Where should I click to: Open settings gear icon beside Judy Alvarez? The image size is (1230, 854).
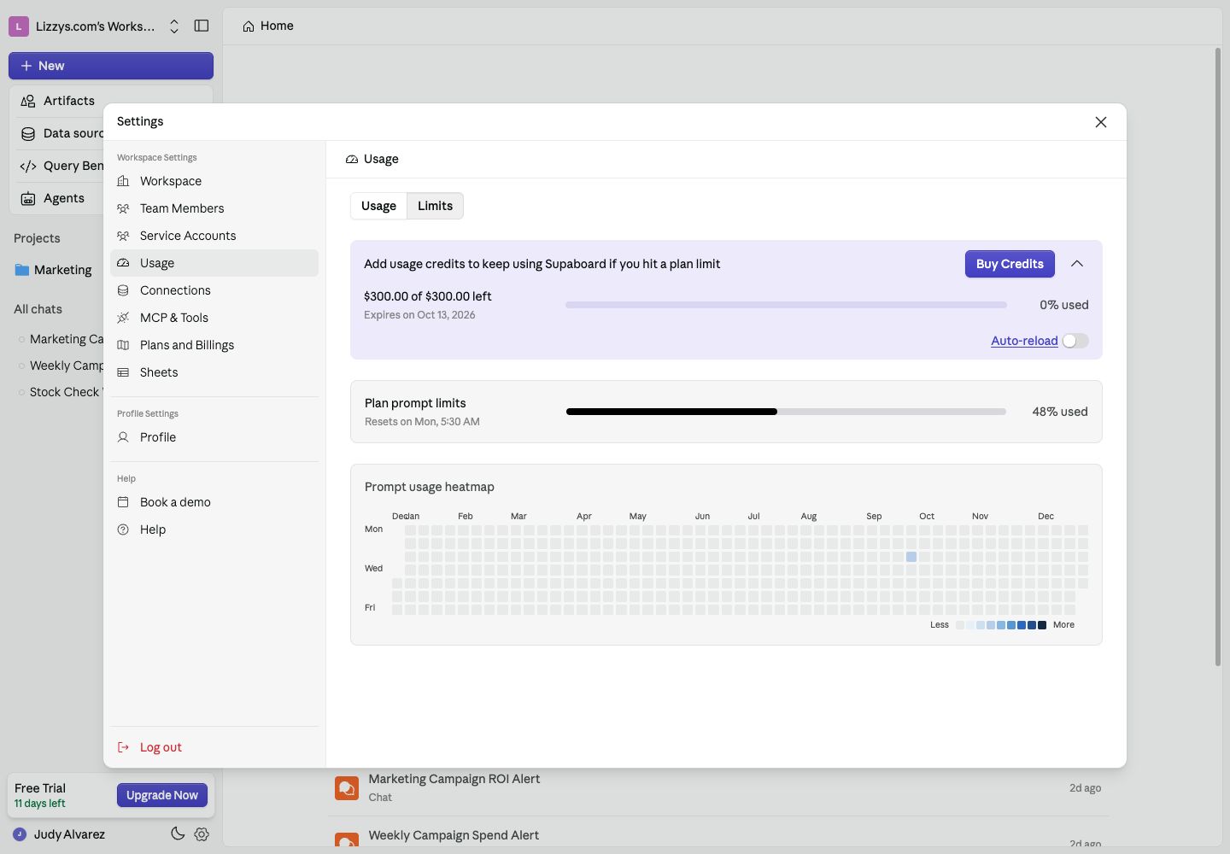(202, 834)
